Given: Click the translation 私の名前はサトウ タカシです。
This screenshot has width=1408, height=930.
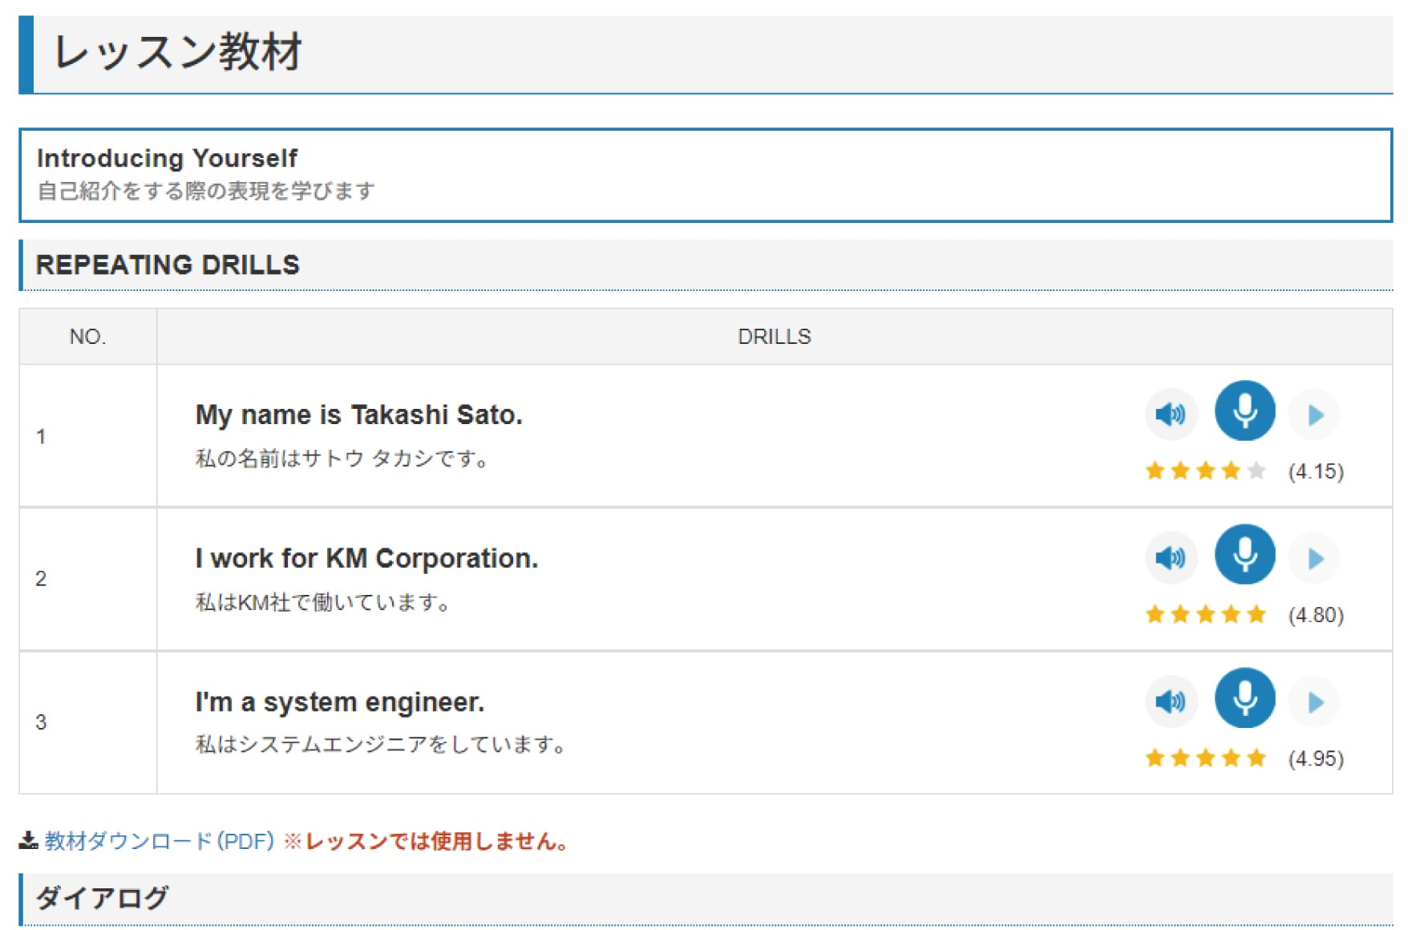Looking at the screenshot, I should click(342, 459).
